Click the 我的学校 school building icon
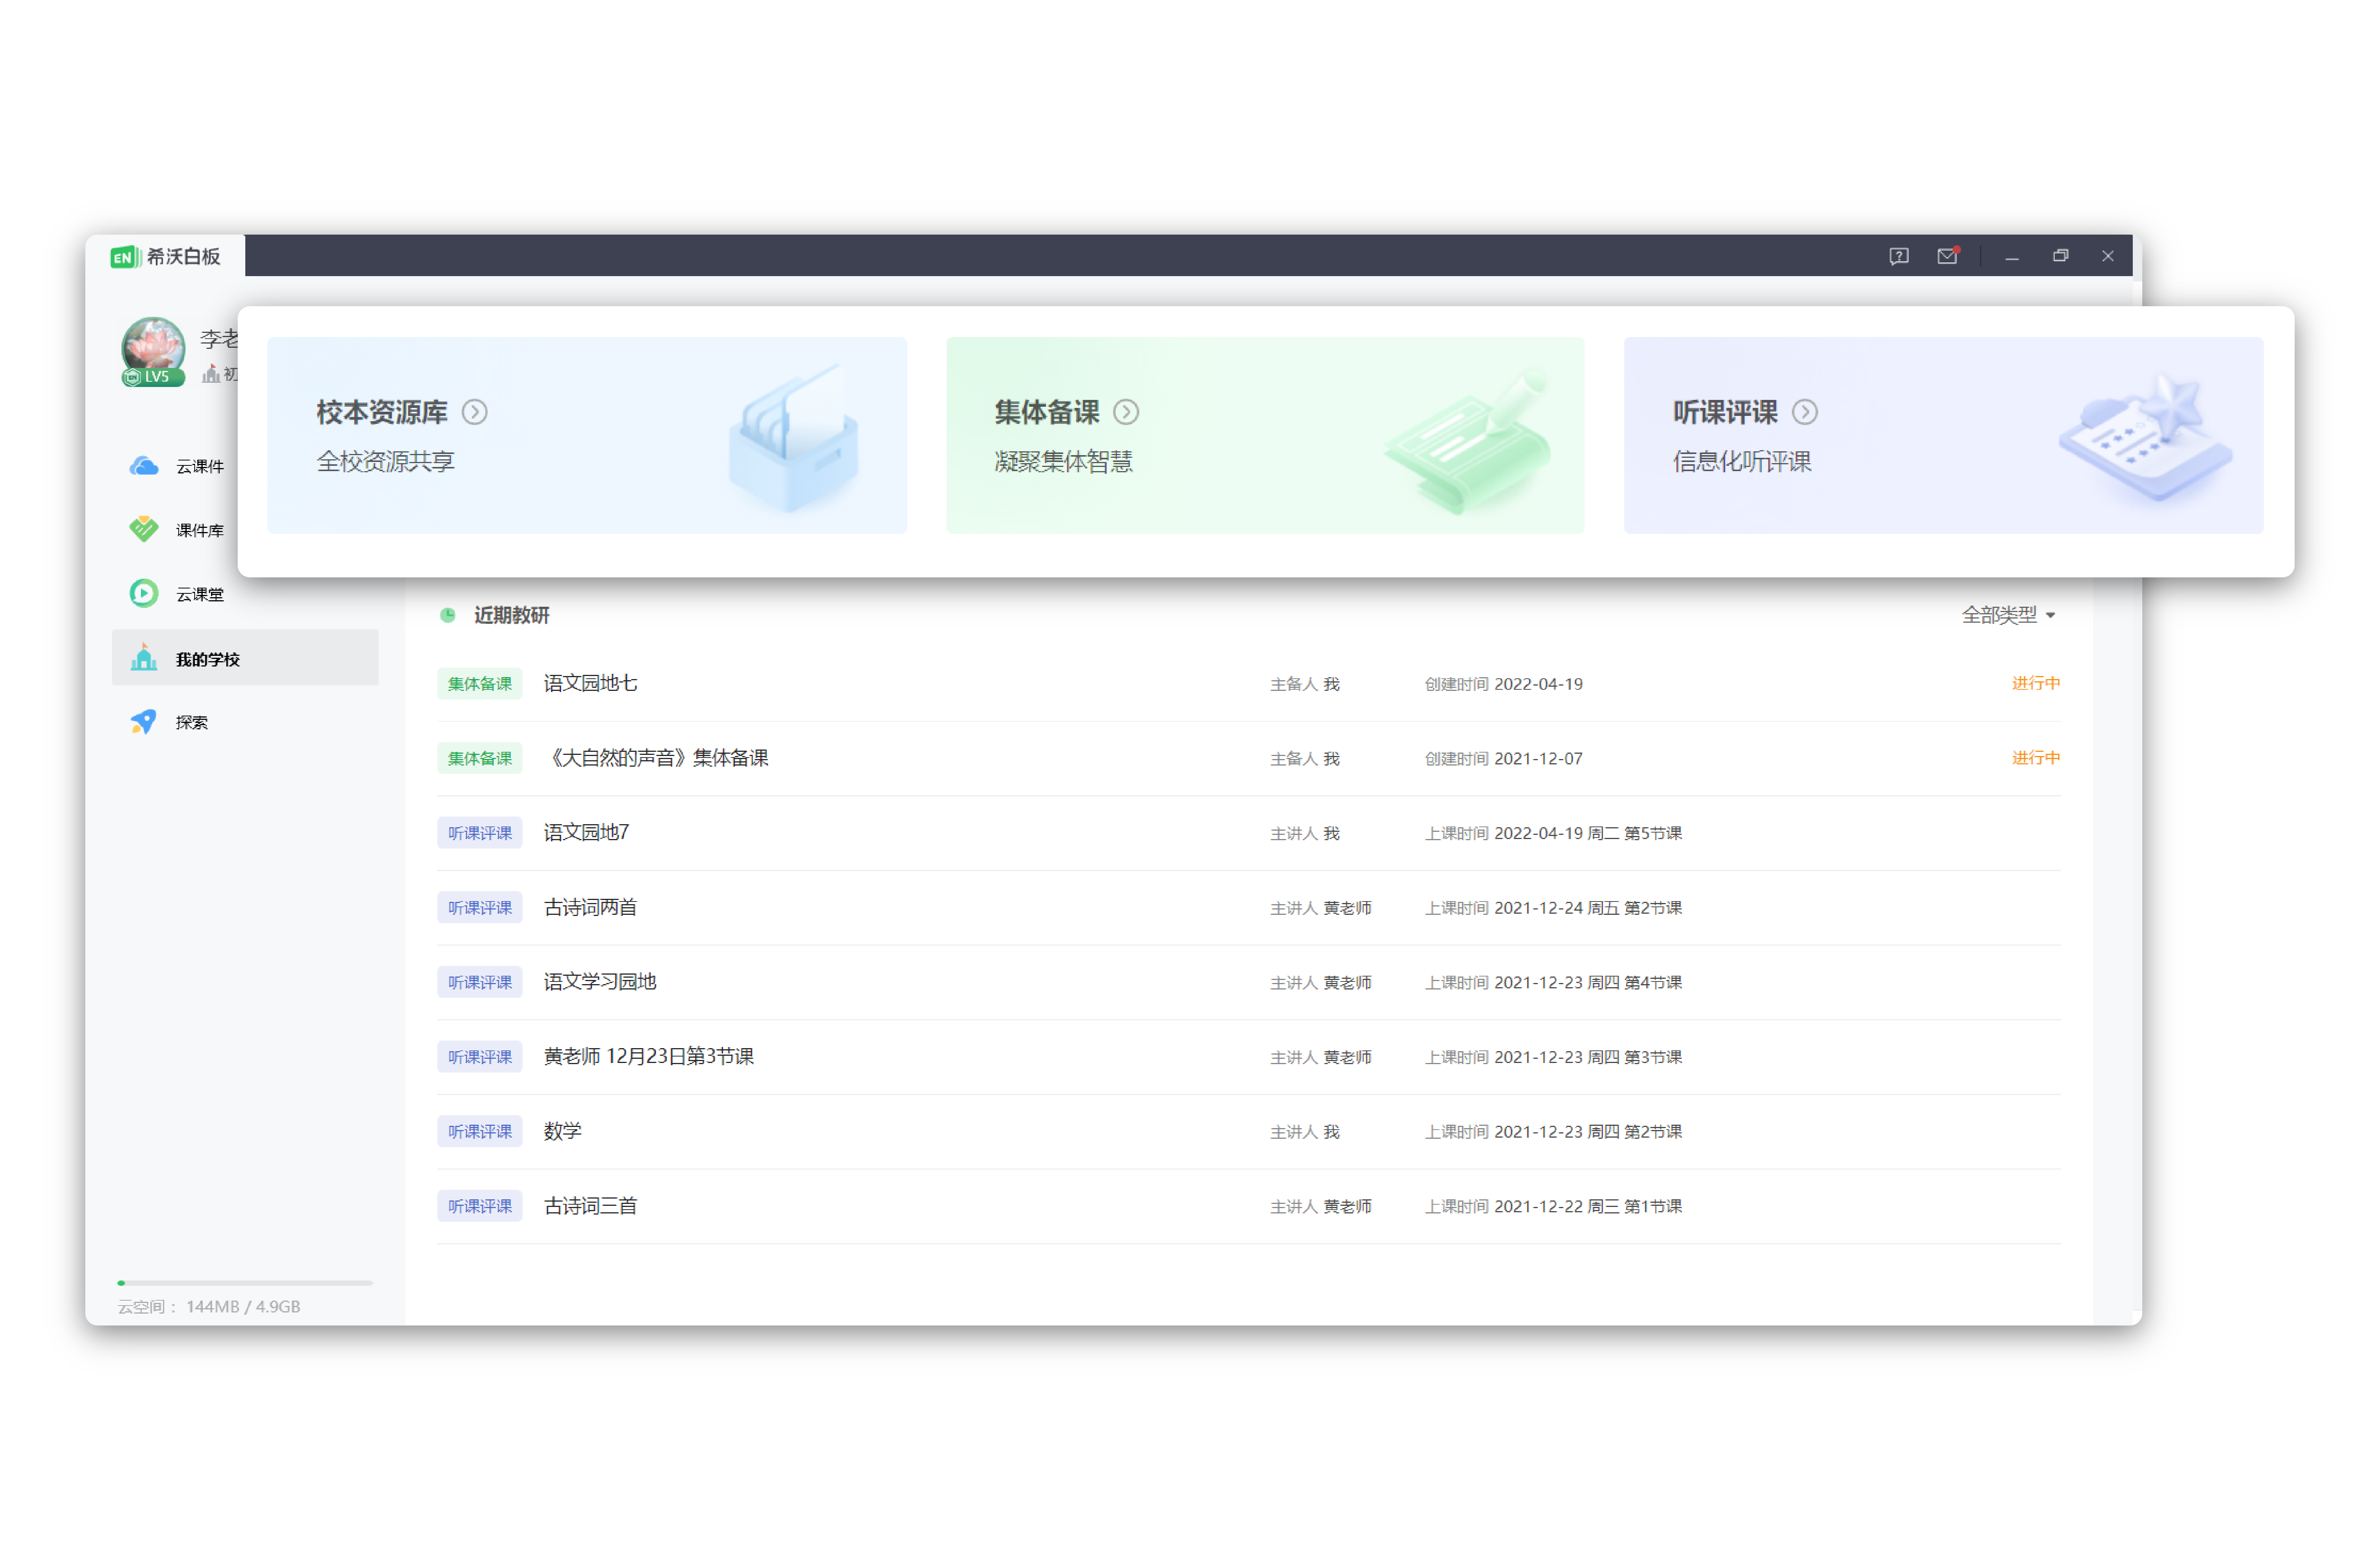Screen dimensions: 2380x1560 tap(144, 658)
